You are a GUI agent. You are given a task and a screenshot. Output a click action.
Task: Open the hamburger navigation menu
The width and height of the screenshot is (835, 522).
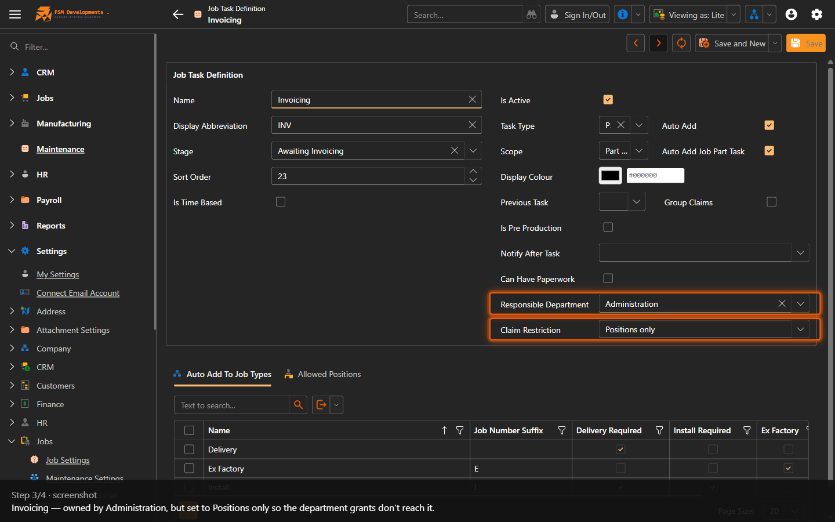point(15,14)
